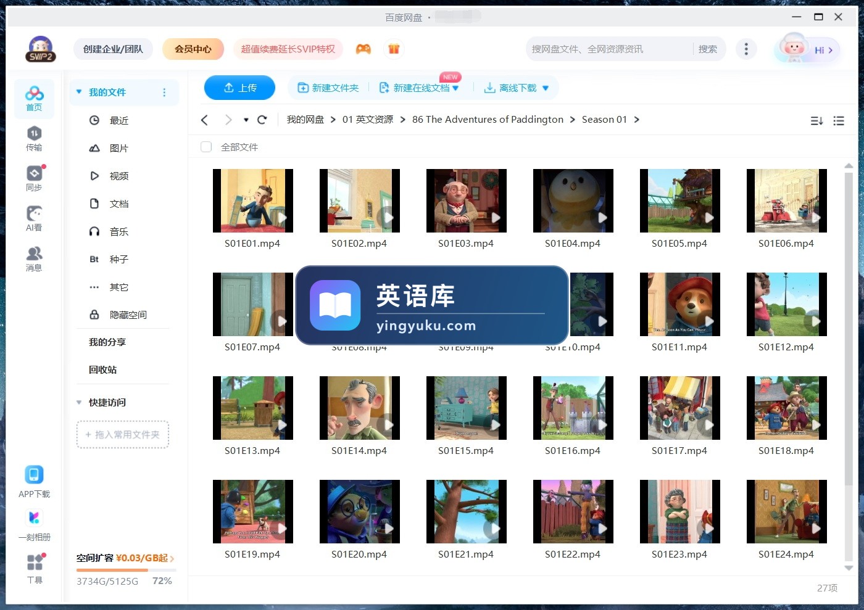The width and height of the screenshot is (864, 610).
Task: Open the 传输 transfer sidebar icon
Action: tap(34, 139)
